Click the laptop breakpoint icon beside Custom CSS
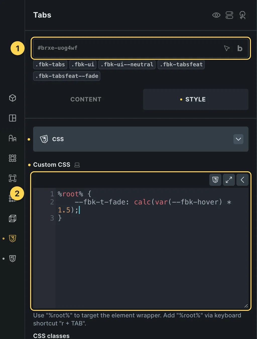Screen dimensions: 257x339 [x=77, y=165]
